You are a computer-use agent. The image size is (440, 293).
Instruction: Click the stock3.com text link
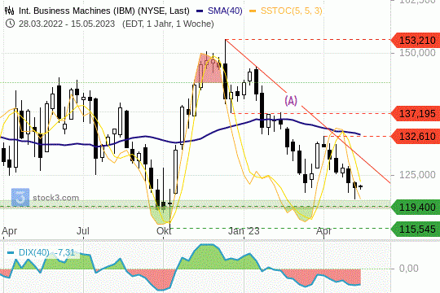pyautogui.click(x=56, y=198)
